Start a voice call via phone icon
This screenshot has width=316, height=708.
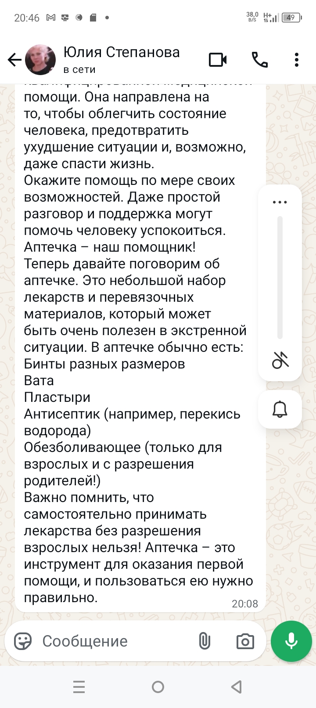click(x=260, y=60)
